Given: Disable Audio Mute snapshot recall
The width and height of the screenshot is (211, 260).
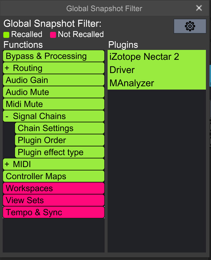Looking at the screenshot, I should (x=53, y=92).
